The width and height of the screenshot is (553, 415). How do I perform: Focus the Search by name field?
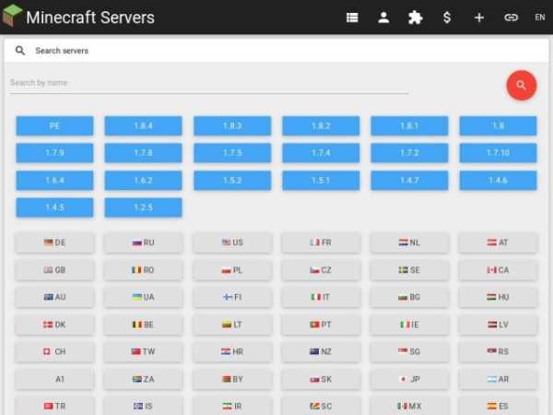pyautogui.click(x=209, y=83)
